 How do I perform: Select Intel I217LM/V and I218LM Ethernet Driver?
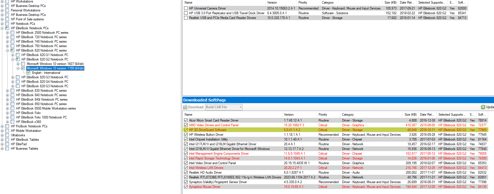click(x=335, y=144)
